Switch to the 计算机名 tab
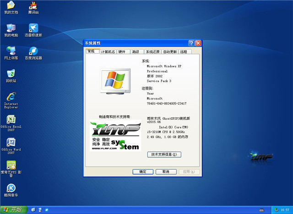Viewport: 293px width, 214px height. pyautogui.click(x=108, y=52)
